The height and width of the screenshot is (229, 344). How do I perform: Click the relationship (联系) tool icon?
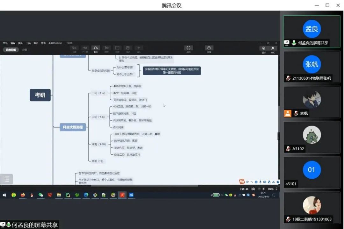pyautogui.click(x=96, y=48)
